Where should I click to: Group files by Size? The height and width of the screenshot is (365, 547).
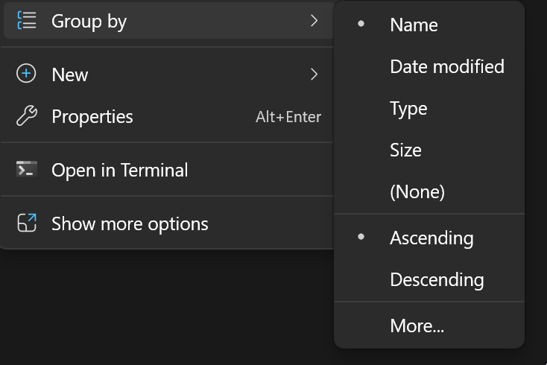[405, 150]
